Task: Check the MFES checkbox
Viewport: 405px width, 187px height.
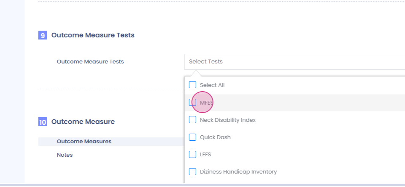Action: pos(192,102)
